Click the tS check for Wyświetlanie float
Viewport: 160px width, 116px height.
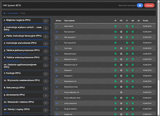(x=116, y=87)
